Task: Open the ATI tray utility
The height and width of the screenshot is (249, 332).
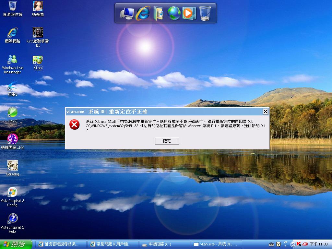Action: 305,244
